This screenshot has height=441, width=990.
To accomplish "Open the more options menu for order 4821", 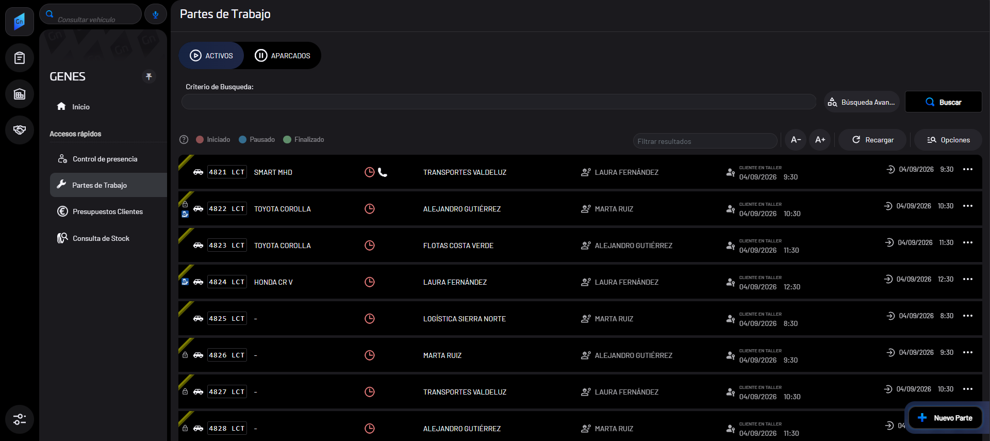I will (968, 169).
